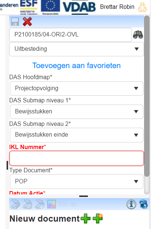
Task: Expand the DAS Hoofdmap Projectopvolging dropdown
Action: pyautogui.click(x=77, y=88)
